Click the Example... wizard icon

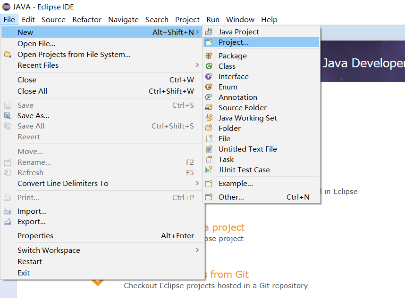point(209,183)
